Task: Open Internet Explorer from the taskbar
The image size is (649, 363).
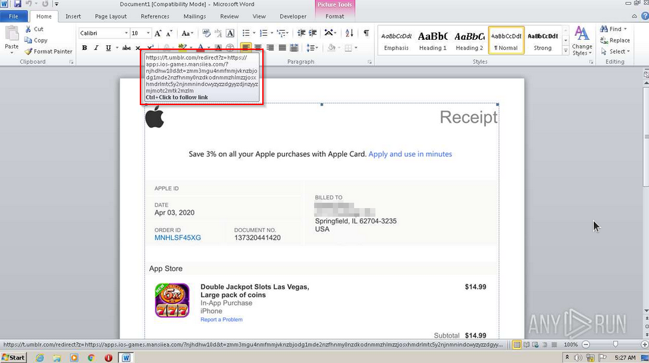Action: point(40,358)
